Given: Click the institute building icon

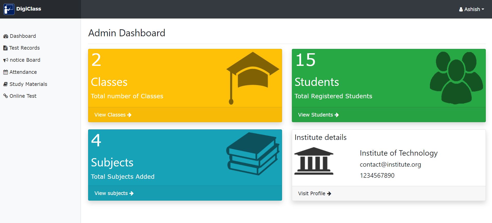Looking at the screenshot, I should (x=314, y=161).
